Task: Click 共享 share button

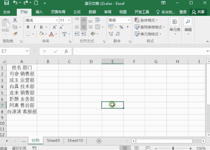Action: pos(198,12)
